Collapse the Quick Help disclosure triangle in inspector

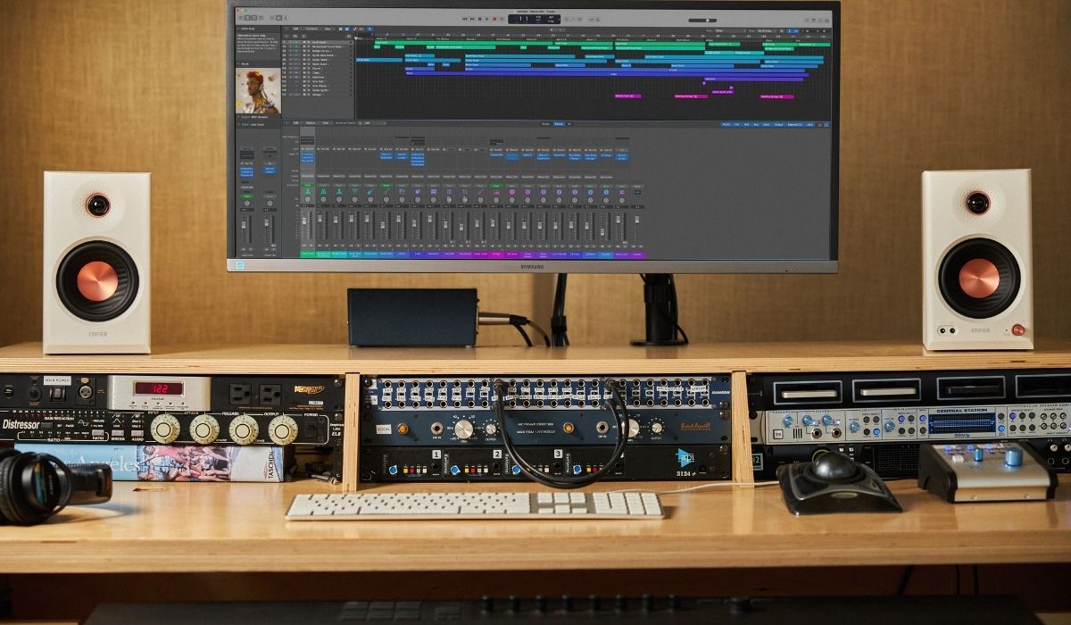click(237, 29)
